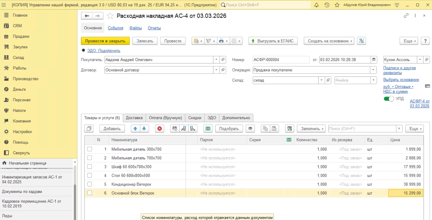
Task: Expand the Операция dropdown
Action: 374,70
